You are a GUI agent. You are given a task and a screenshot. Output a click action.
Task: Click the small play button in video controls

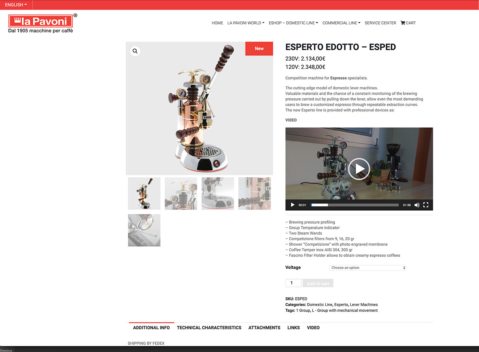coord(293,205)
